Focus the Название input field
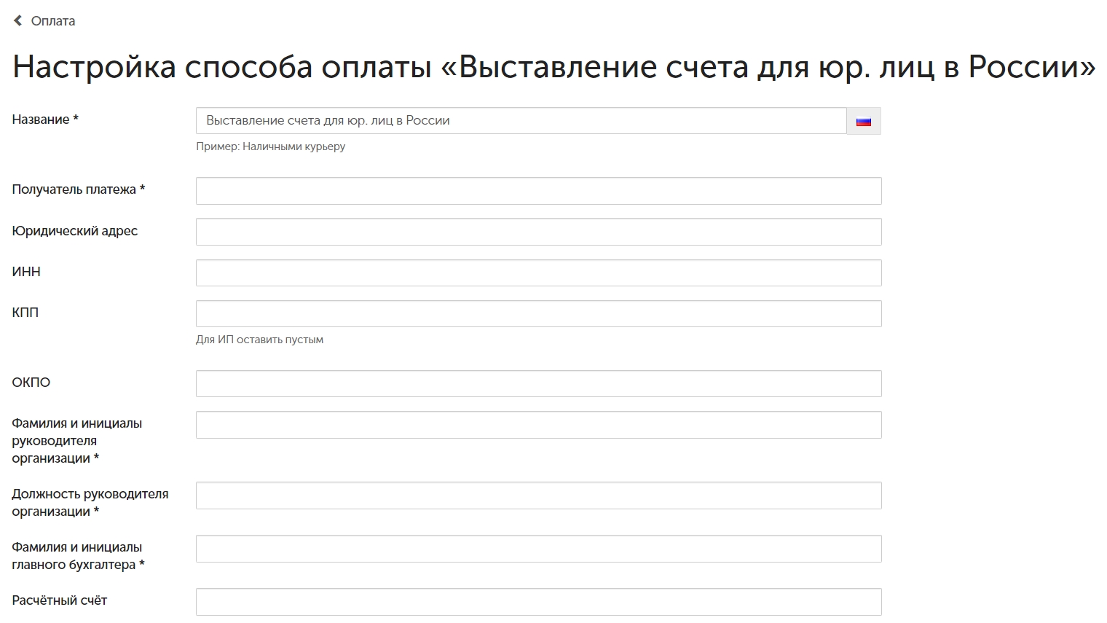 click(521, 121)
